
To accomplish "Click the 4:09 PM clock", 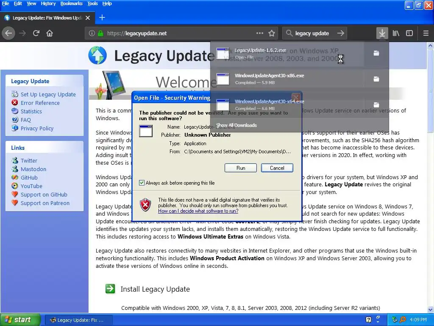I will 418,320.
